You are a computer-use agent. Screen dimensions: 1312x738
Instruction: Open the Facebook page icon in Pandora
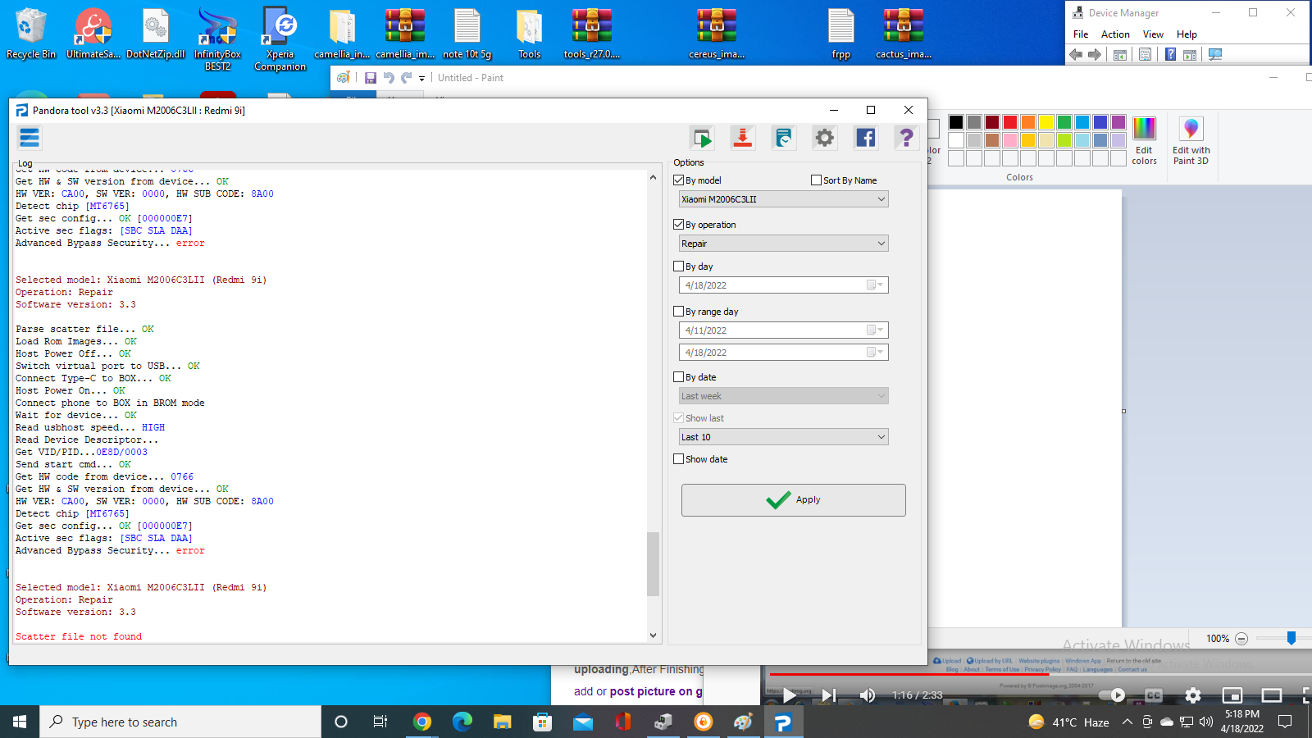pos(866,138)
